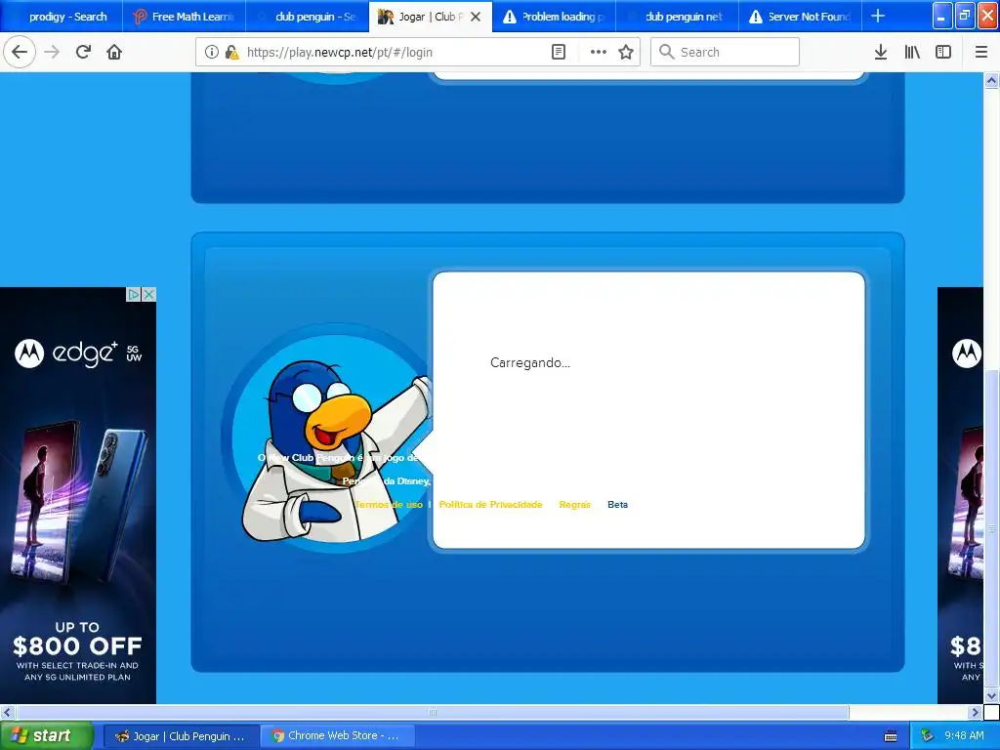Restore down the browser window
Image resolution: width=1000 pixels, height=750 pixels.
click(965, 16)
